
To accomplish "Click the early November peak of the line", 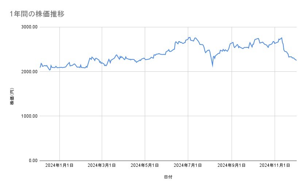I will 282,38.
